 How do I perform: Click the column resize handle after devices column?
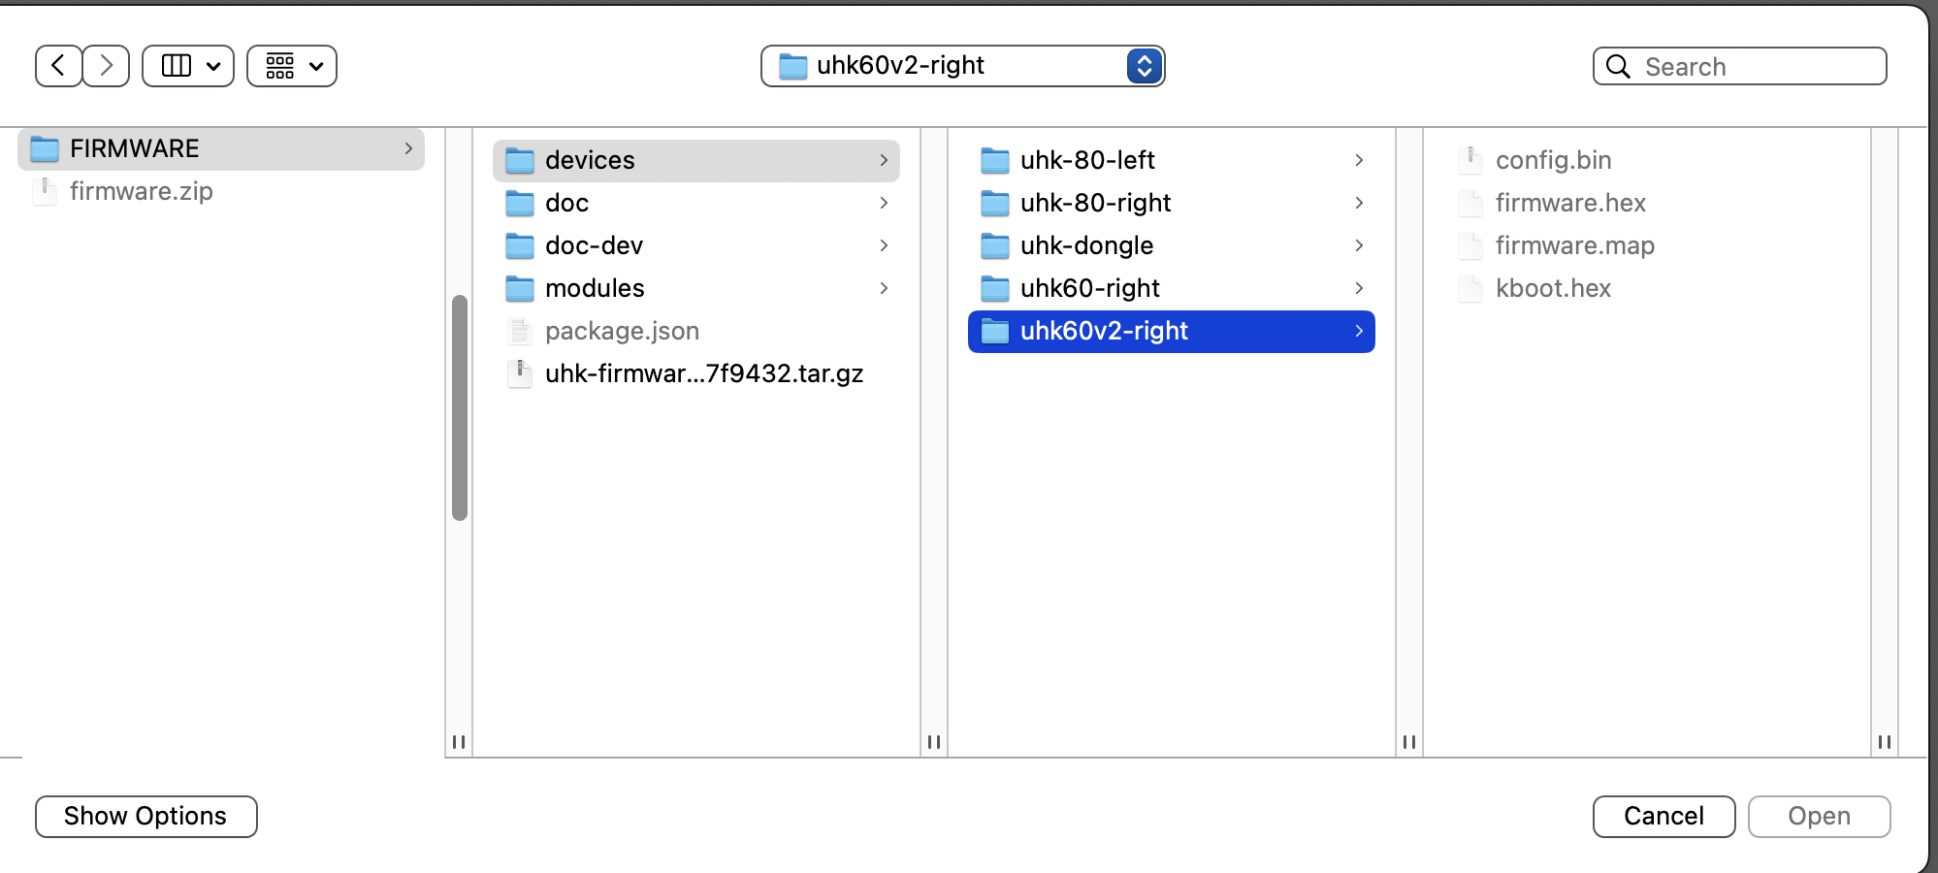click(x=934, y=742)
